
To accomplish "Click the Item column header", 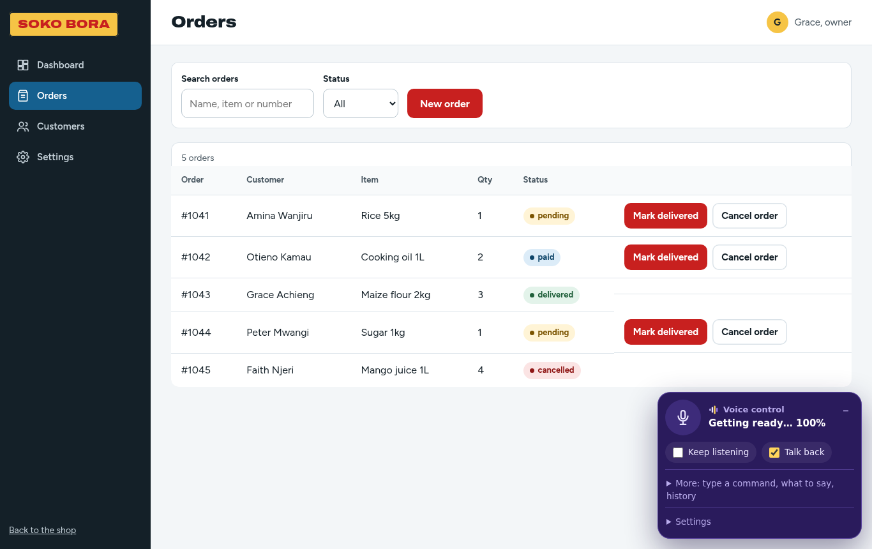I will click(x=370, y=180).
